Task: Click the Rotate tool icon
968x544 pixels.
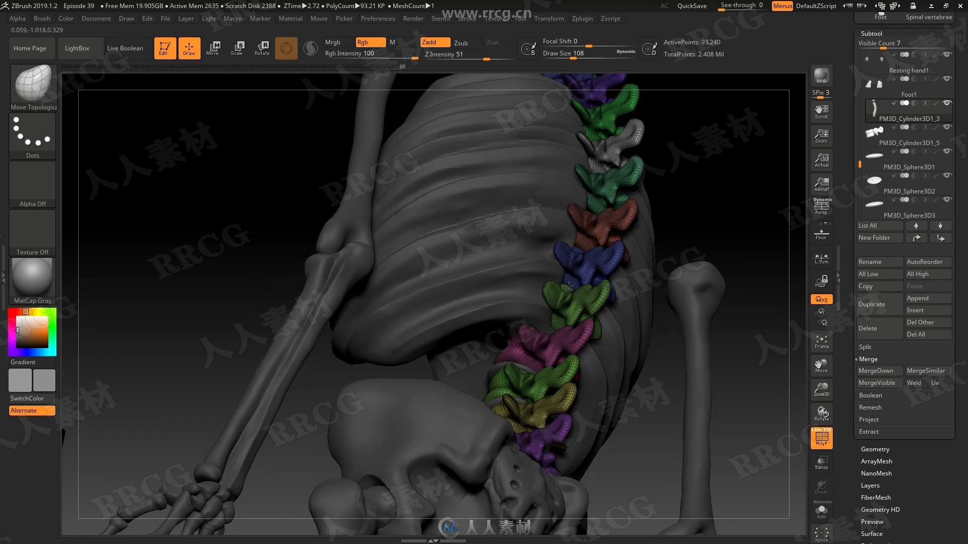Action: tap(261, 48)
